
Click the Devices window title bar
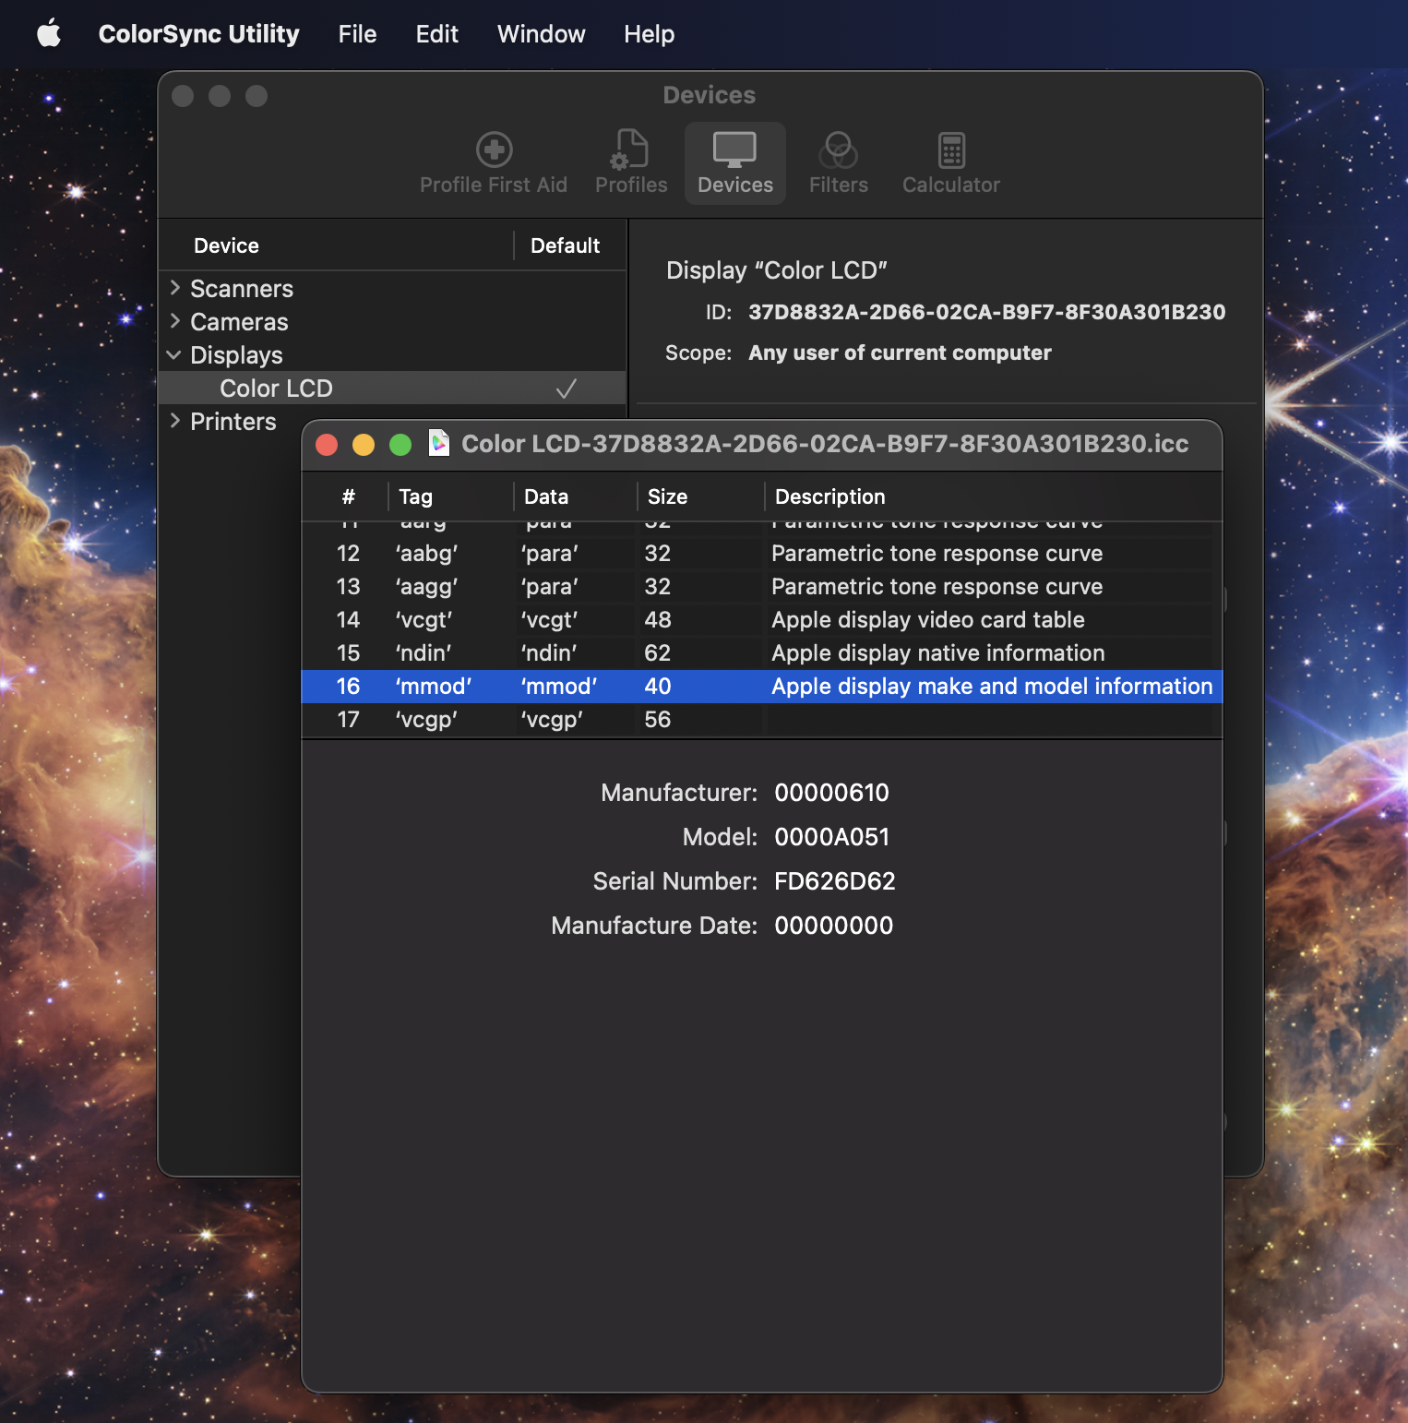click(x=709, y=95)
